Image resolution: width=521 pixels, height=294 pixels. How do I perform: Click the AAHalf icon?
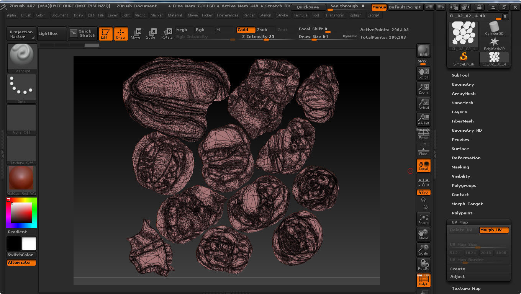coord(423,119)
